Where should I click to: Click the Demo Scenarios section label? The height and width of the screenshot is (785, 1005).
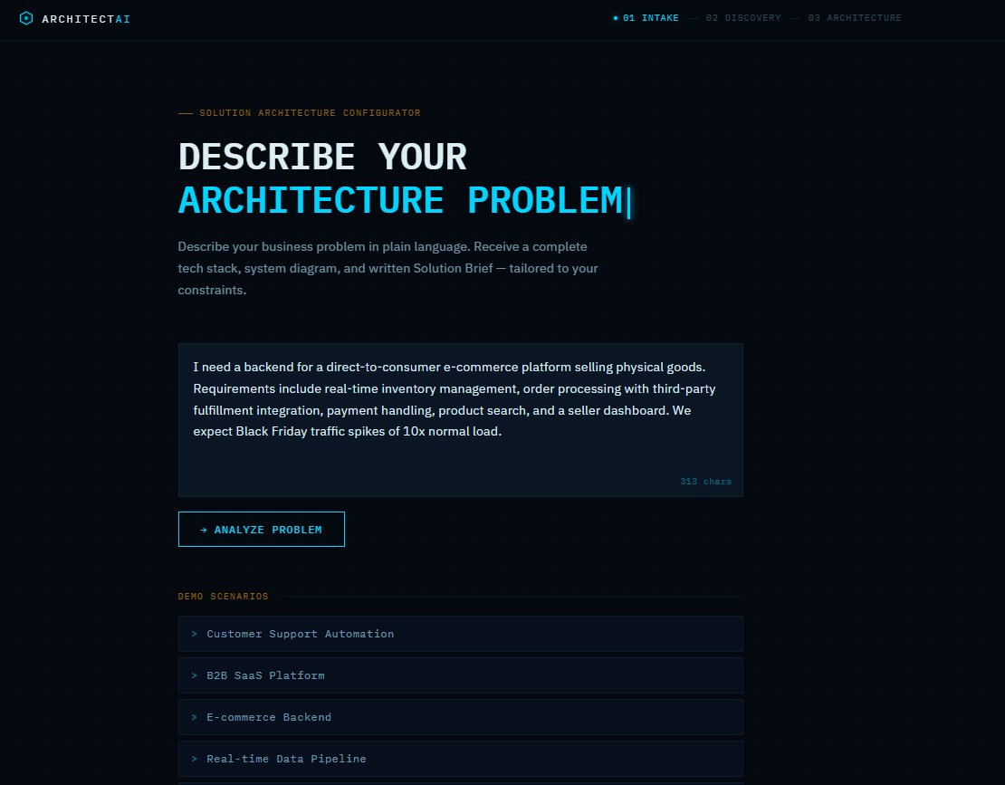click(223, 597)
